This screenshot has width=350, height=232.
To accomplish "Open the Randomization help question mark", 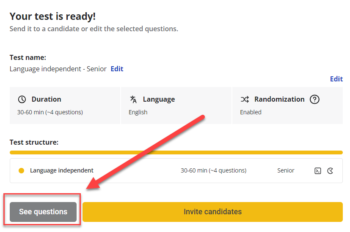I will (314, 100).
